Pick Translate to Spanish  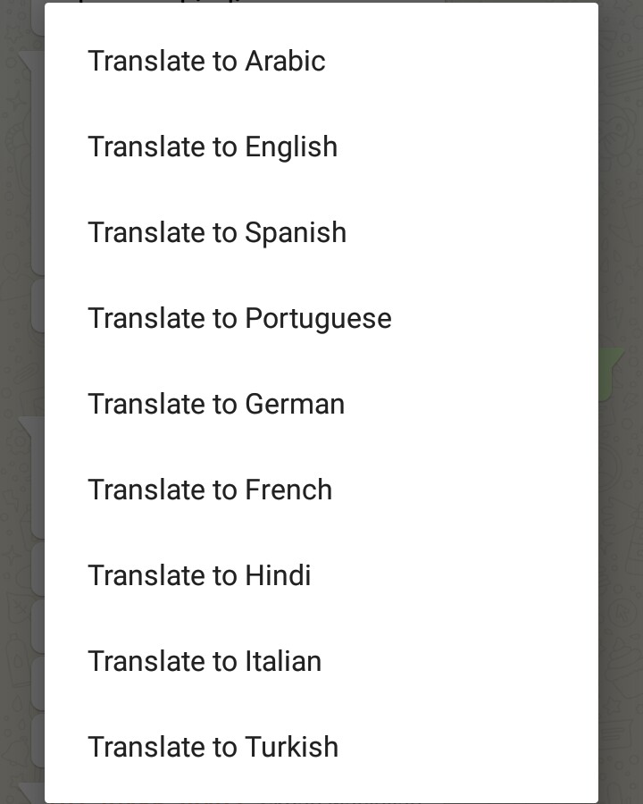pos(321,232)
